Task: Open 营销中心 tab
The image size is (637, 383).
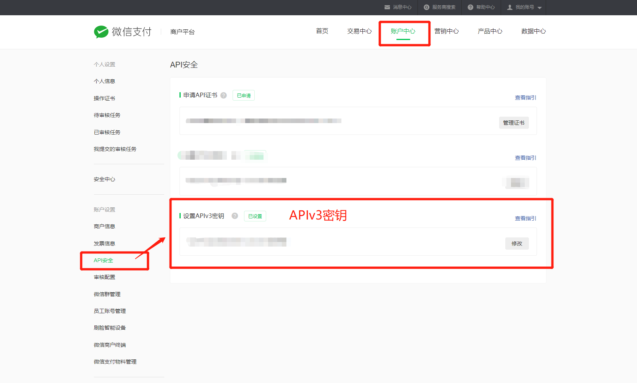Action: pyautogui.click(x=446, y=31)
